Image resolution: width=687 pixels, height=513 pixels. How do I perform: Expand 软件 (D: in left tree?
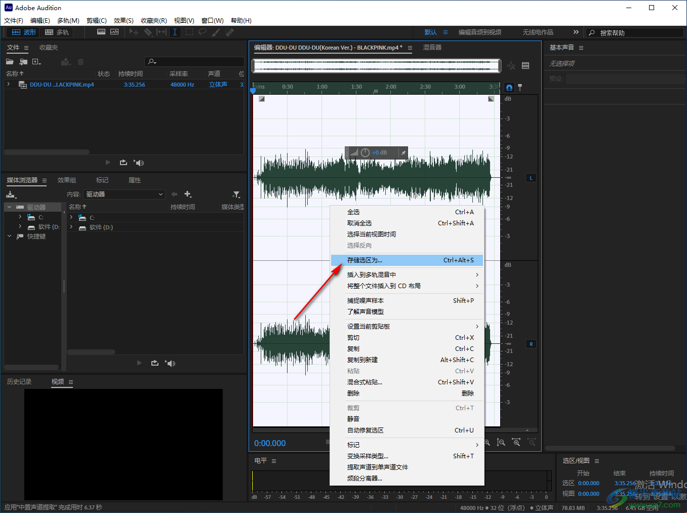[x=20, y=226]
